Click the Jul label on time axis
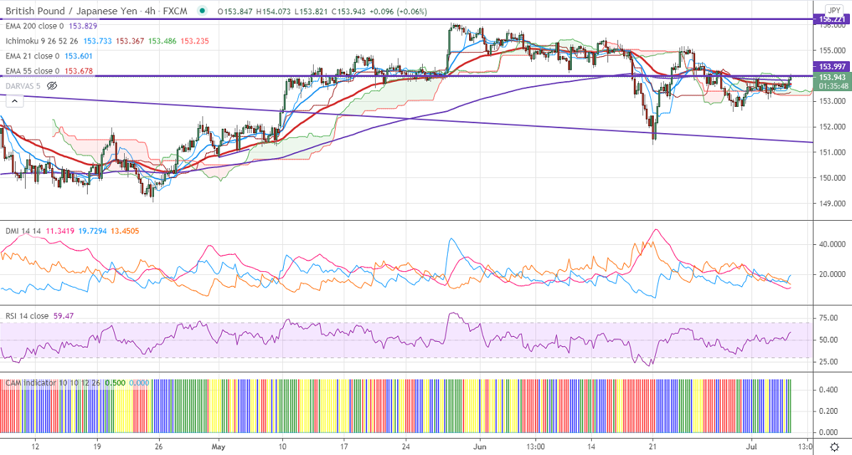 751,447
